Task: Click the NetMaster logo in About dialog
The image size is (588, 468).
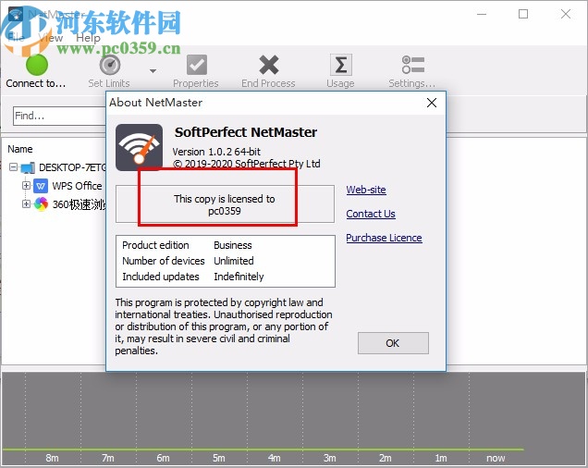Action: pos(139,147)
